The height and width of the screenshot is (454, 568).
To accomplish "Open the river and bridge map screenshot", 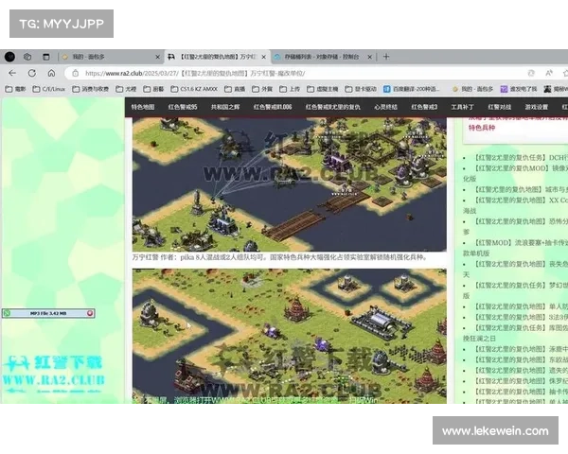I will 289,184.
